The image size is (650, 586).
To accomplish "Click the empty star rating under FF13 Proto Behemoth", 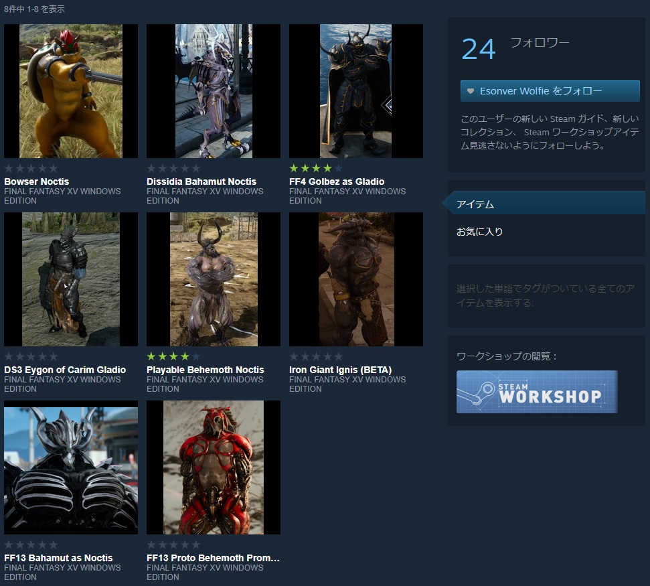I will pos(173,545).
